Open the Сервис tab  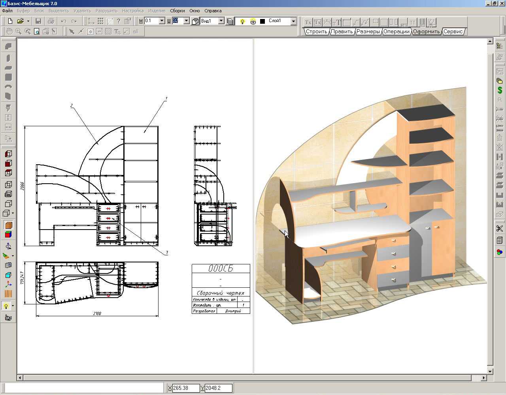(453, 32)
